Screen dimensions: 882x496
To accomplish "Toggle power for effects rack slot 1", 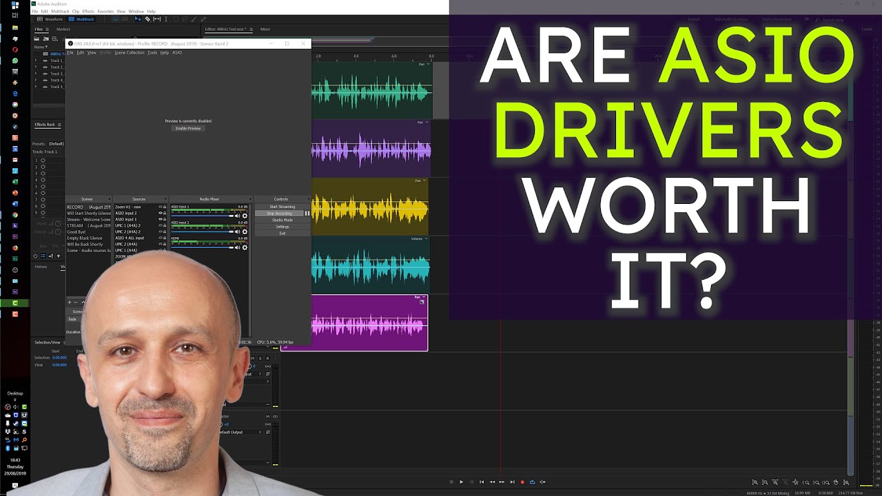I will (43, 161).
